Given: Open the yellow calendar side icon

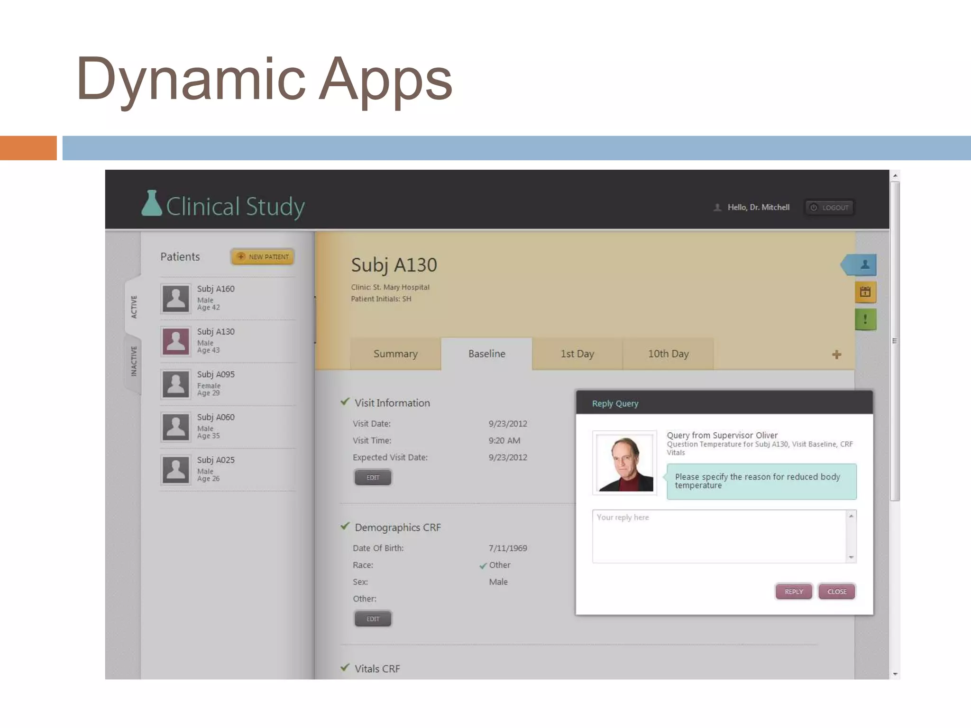Looking at the screenshot, I should pyautogui.click(x=865, y=292).
